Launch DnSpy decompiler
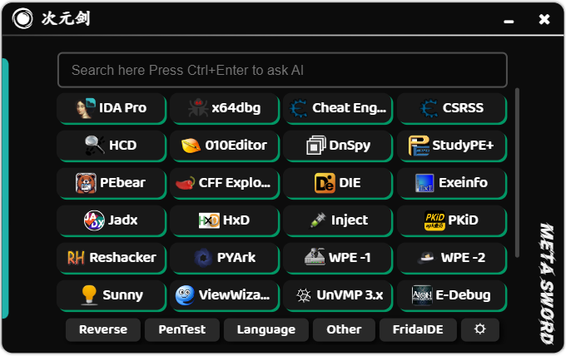This screenshot has height=356, width=566. pos(338,146)
